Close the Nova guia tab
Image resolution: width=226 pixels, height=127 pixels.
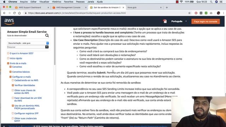pos(161,7)
